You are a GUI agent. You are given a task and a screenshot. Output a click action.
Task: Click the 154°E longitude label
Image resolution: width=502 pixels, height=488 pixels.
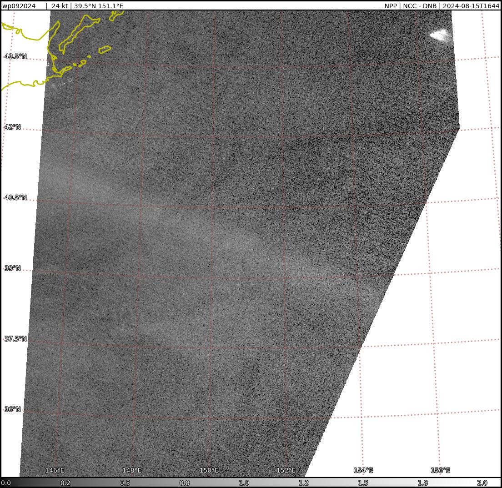click(x=363, y=470)
